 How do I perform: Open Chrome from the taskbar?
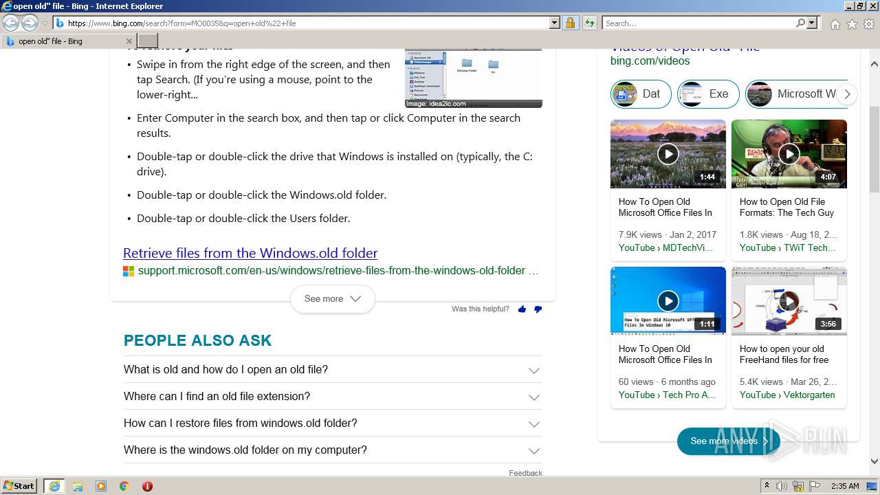[x=124, y=486]
